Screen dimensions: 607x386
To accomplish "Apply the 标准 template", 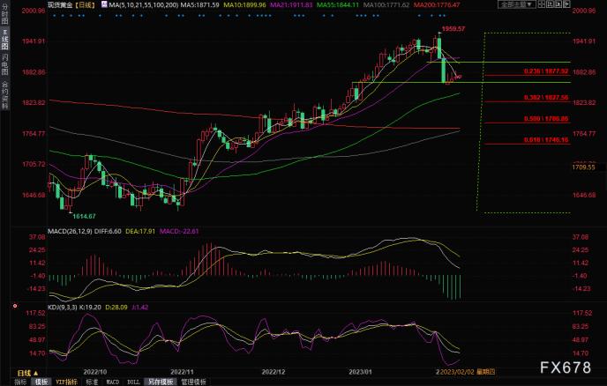I will click(92, 382).
